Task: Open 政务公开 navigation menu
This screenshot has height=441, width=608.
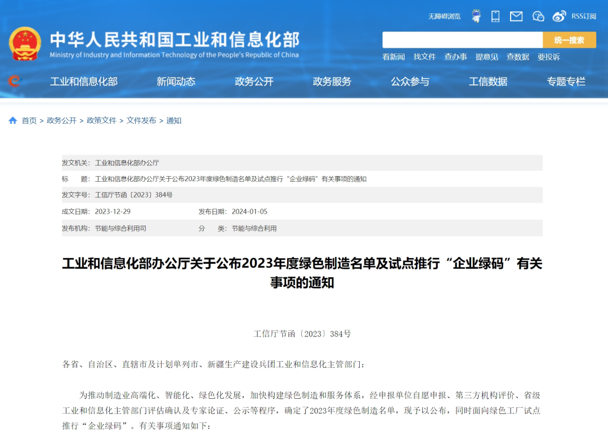Action: click(x=254, y=82)
